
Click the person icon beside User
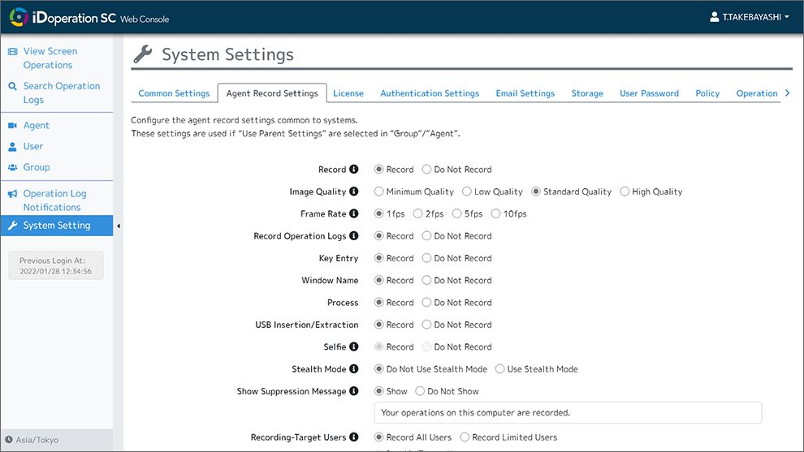[12, 147]
